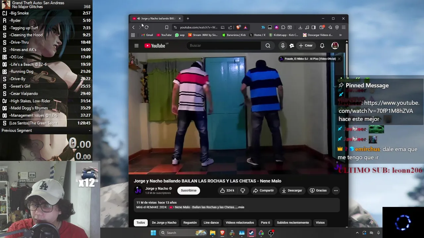Open the Leo AI sparkle icon
The width and height of the screenshot is (424, 238).
click(x=330, y=27)
